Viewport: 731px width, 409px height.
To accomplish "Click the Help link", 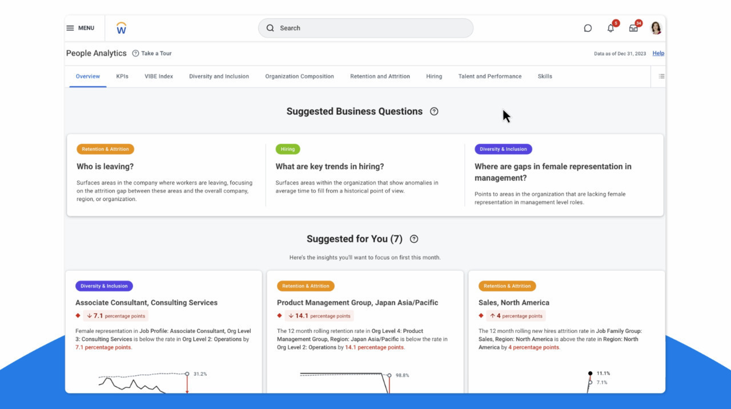I will pos(658,53).
